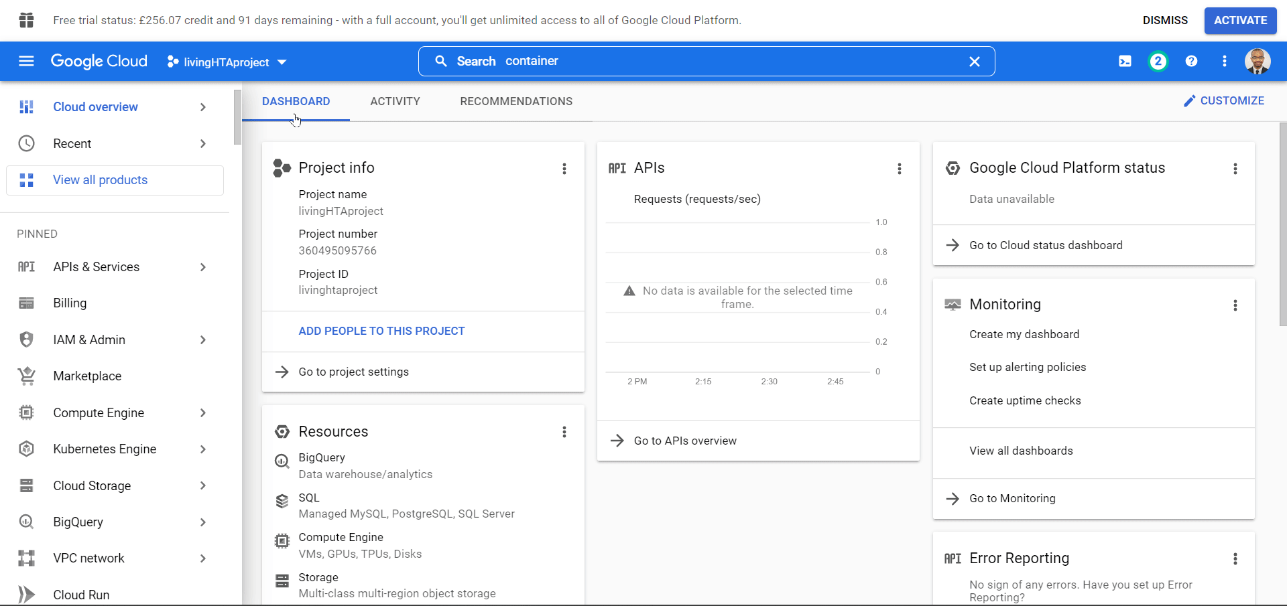This screenshot has height=606, width=1287.
Task: Open the navigation hamburger menu
Action: pos(26,61)
